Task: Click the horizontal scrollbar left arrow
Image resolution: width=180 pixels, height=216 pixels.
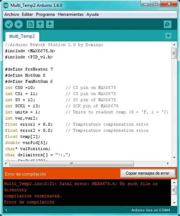Action: tap(6, 163)
